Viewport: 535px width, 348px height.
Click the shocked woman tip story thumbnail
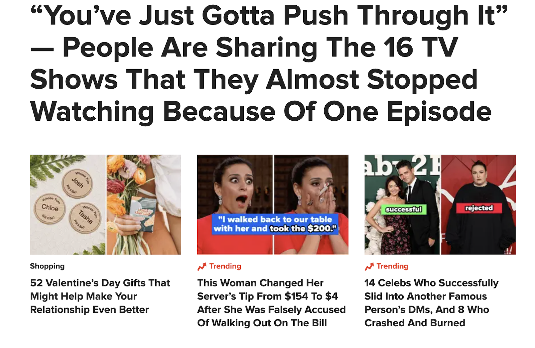click(x=273, y=205)
